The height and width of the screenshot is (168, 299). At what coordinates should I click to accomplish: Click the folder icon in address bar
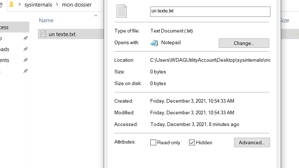point(11,5)
